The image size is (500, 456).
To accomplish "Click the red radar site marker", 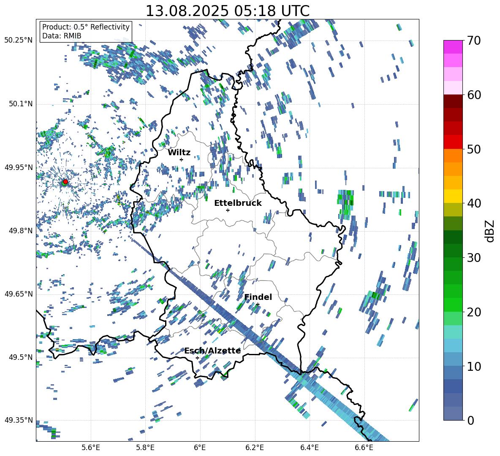I will pyautogui.click(x=65, y=181).
